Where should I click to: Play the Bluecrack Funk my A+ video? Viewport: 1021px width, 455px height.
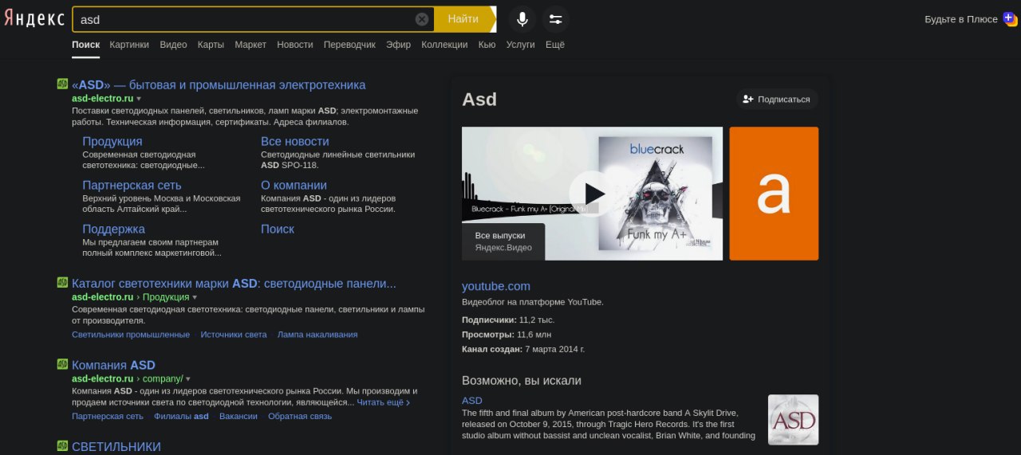592,194
